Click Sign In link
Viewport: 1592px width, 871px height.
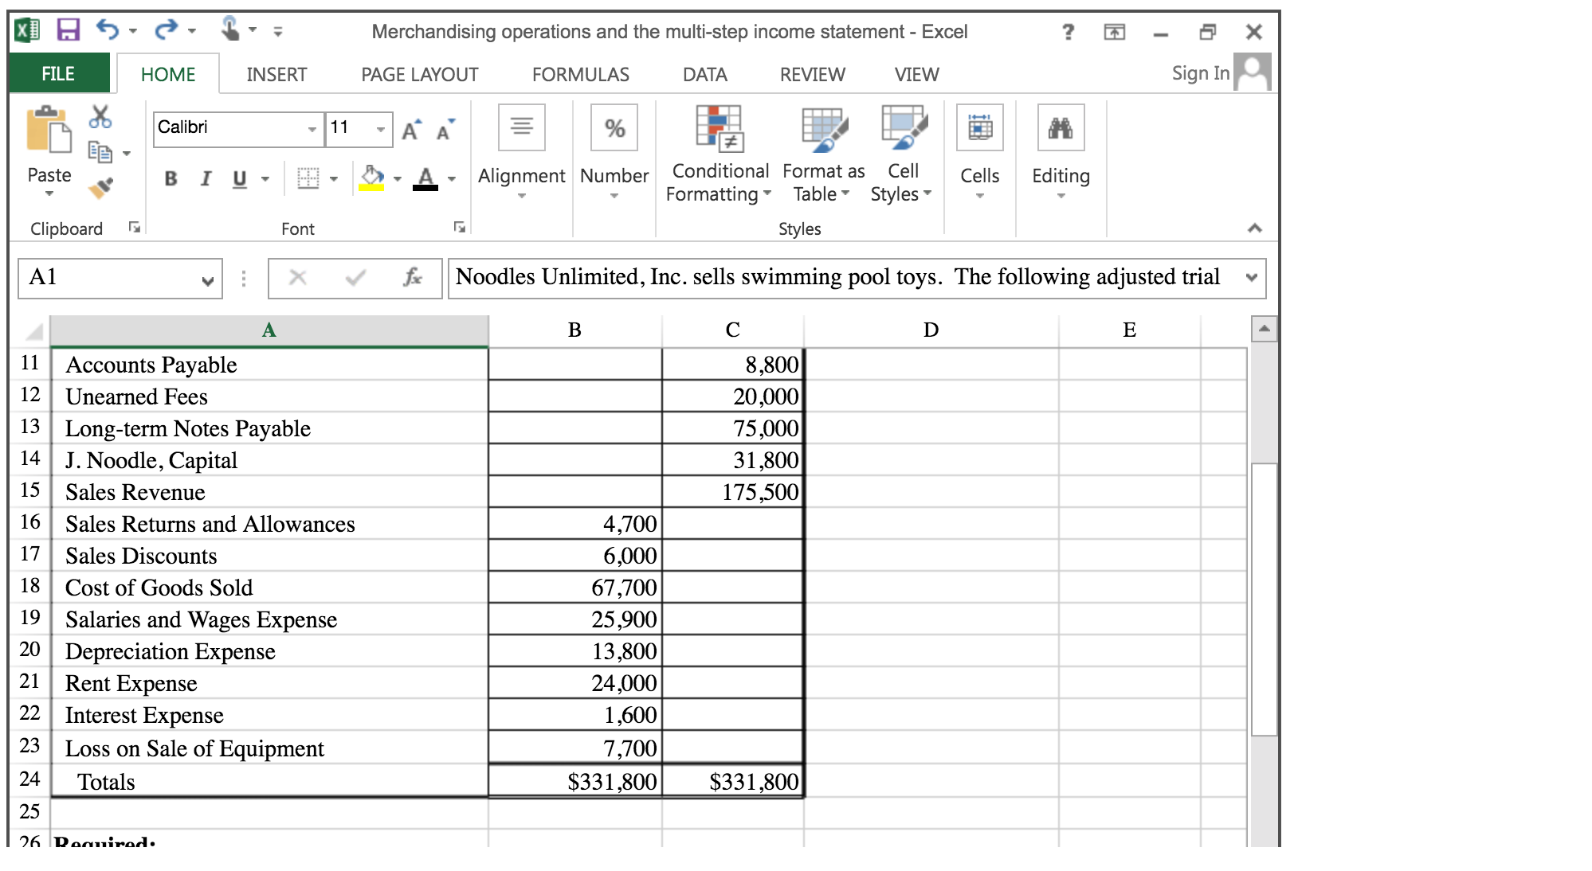tap(1201, 73)
